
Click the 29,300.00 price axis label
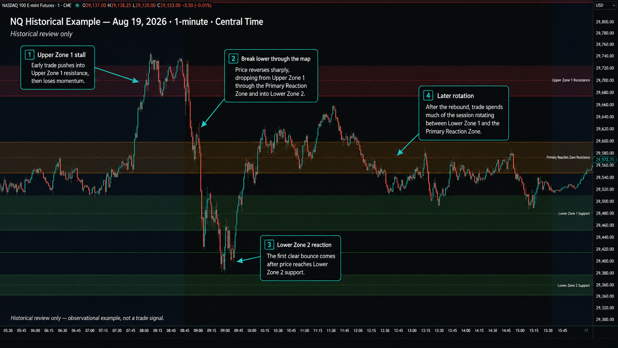[605, 320]
